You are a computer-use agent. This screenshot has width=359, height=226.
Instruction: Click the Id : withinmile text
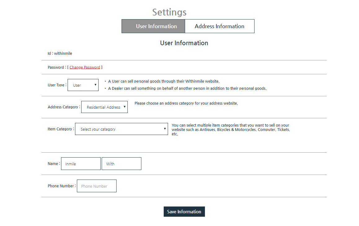tap(60, 53)
